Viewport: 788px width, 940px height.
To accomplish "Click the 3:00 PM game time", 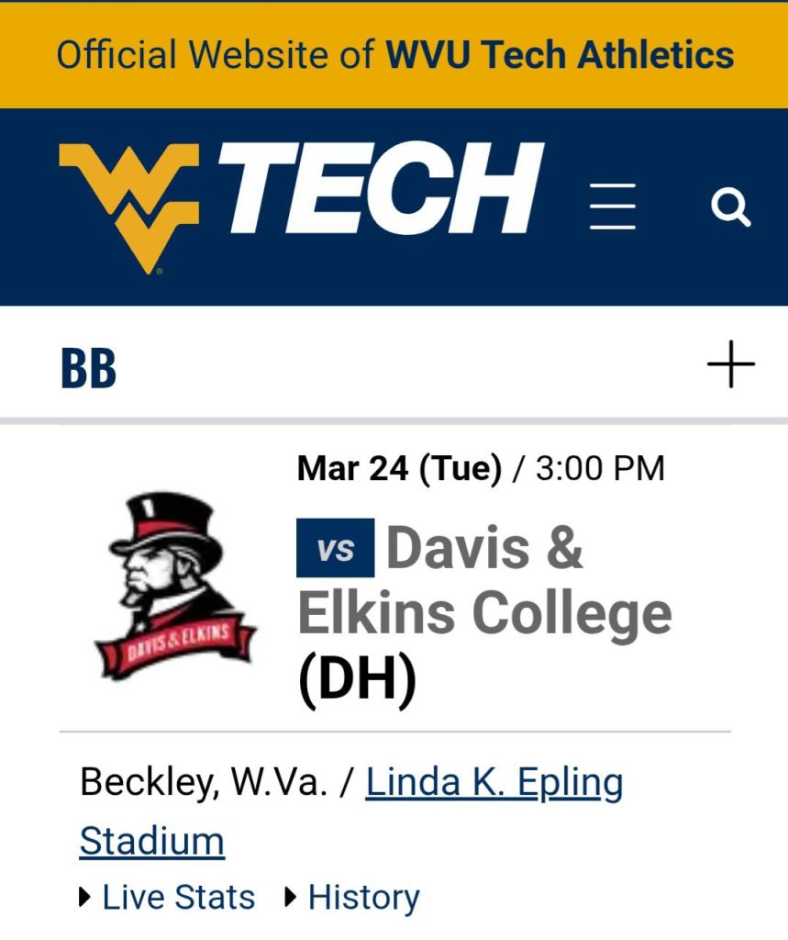I will [x=600, y=469].
